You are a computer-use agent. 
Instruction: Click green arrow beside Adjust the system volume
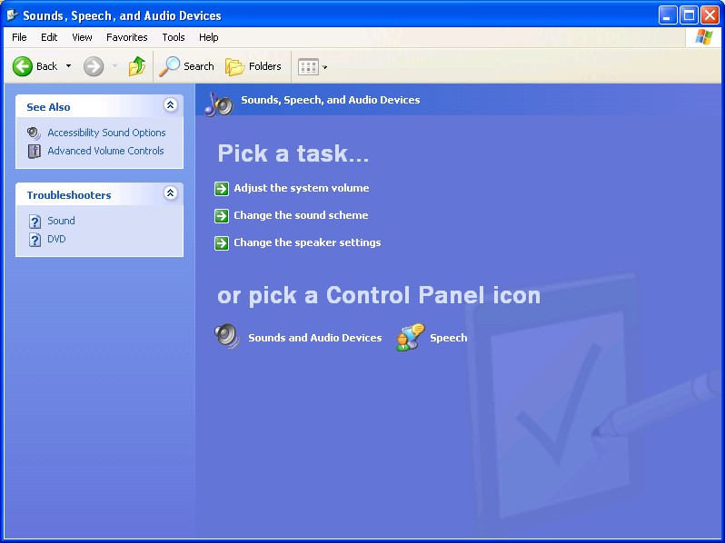[222, 189]
